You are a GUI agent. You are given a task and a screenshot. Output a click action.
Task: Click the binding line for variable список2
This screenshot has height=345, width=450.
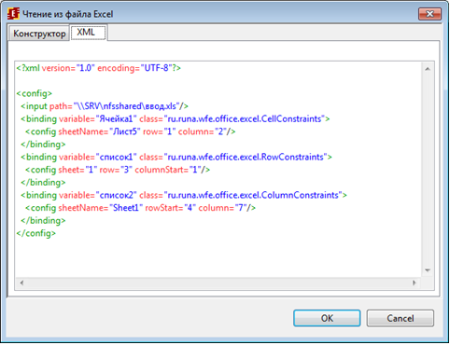184,195
